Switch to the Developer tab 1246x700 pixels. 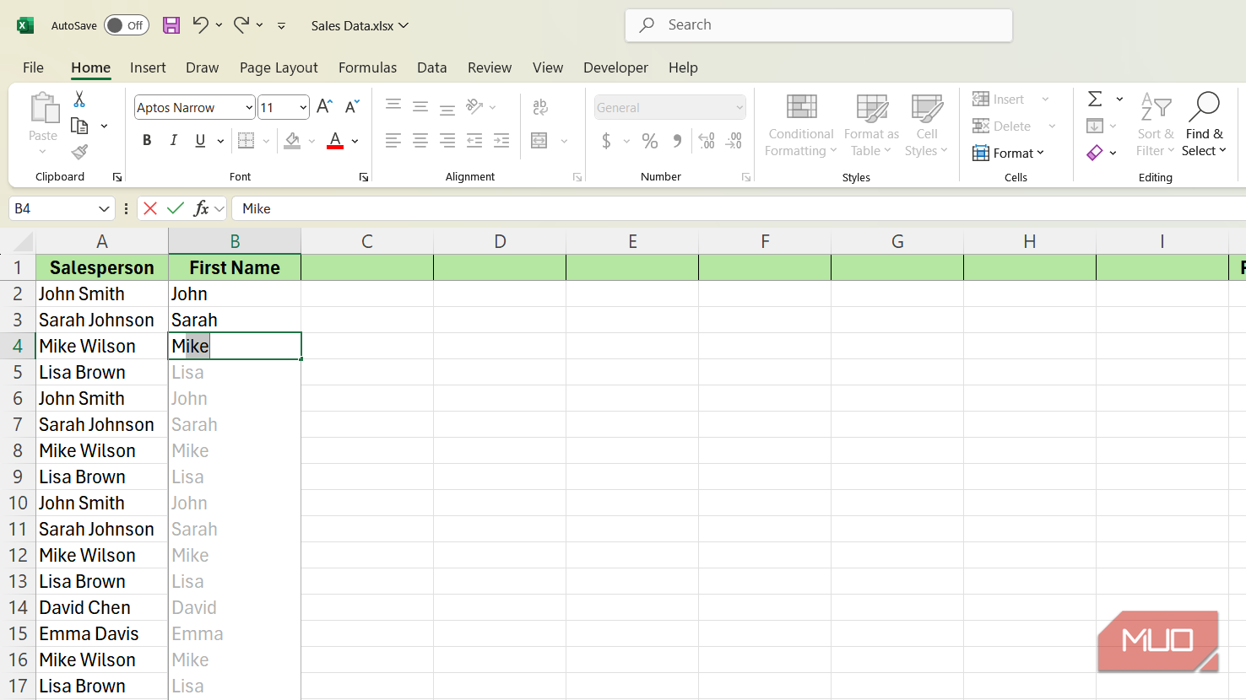coord(615,67)
